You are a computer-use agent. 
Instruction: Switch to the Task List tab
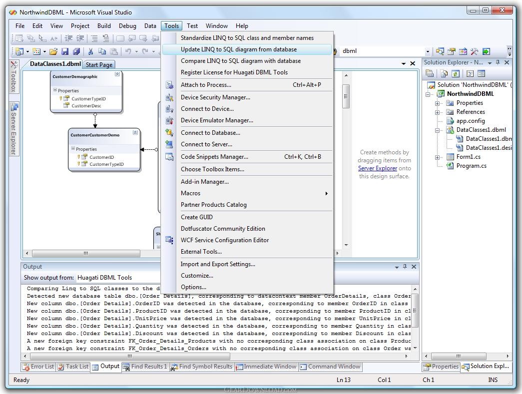point(73,367)
